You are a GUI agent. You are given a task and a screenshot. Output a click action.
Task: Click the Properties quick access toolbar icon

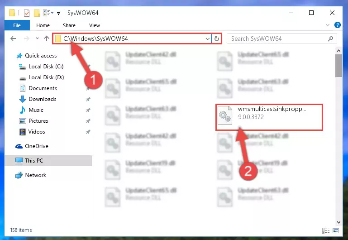[27, 13]
